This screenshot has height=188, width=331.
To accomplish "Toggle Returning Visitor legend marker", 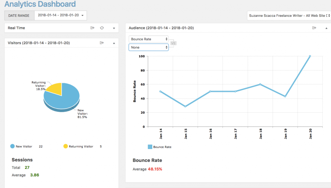I will pos(66,146).
